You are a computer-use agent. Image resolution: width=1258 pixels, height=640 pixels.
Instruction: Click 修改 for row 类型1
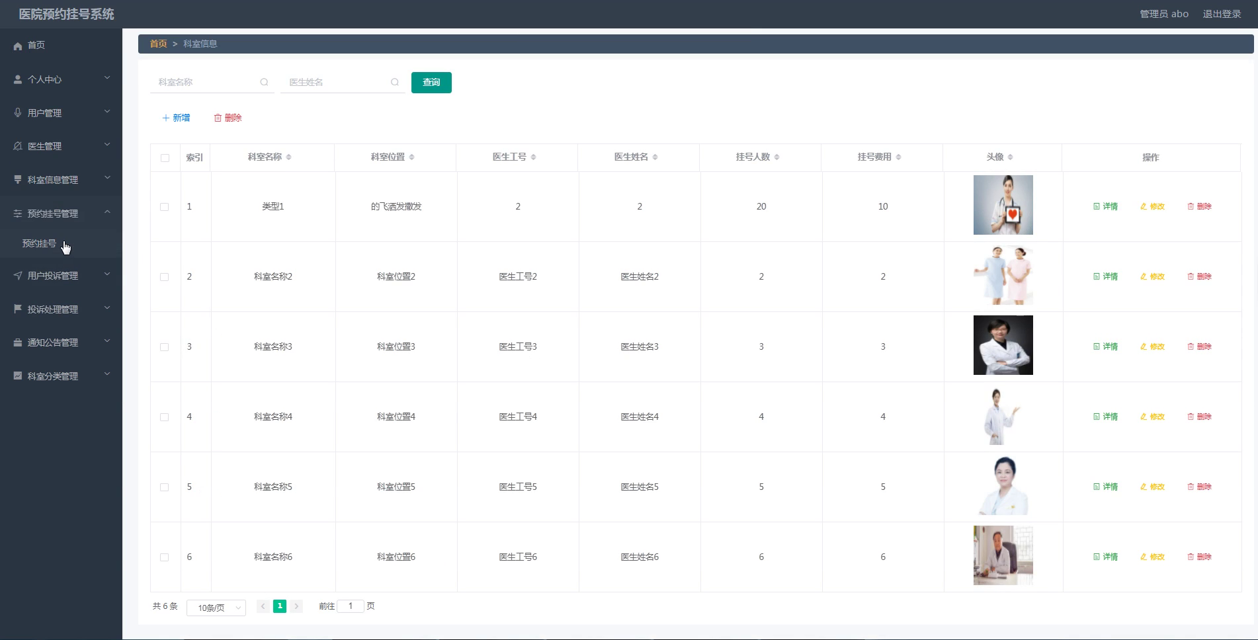(1152, 206)
